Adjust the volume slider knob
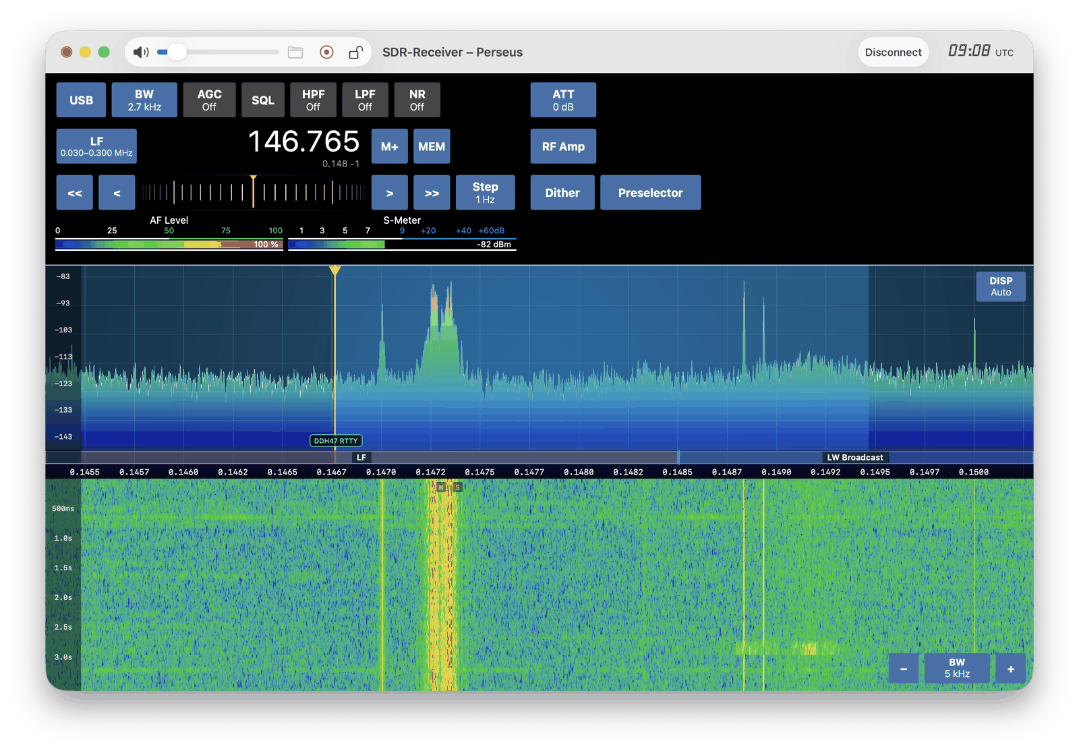This screenshot has width=1079, height=751. click(x=177, y=52)
